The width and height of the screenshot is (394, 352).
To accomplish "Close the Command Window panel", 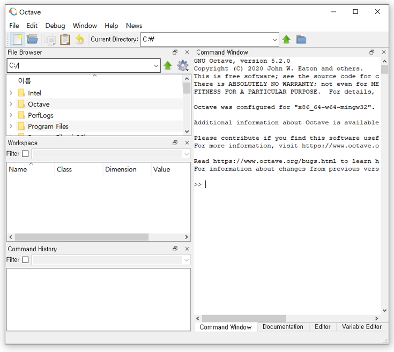I will (x=384, y=52).
